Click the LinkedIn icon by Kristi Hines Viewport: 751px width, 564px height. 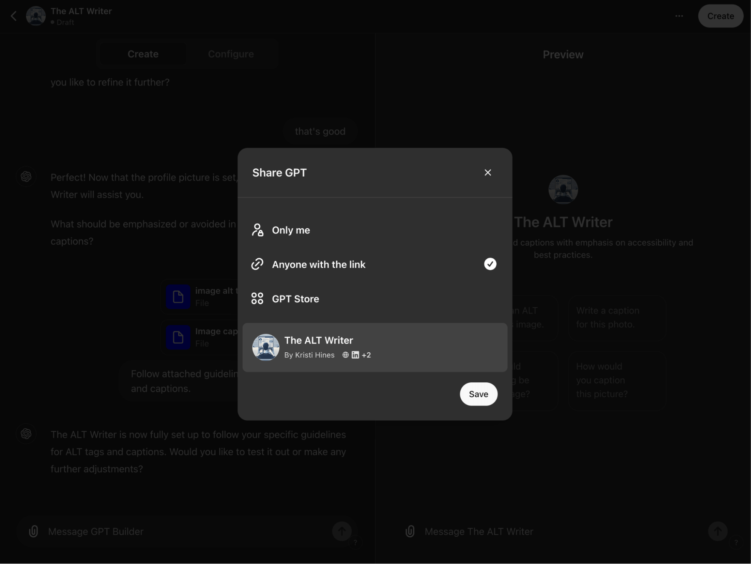[355, 355]
